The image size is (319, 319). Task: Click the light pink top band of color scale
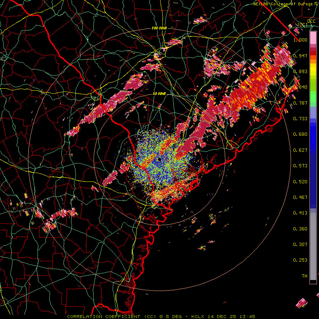[x=313, y=38]
